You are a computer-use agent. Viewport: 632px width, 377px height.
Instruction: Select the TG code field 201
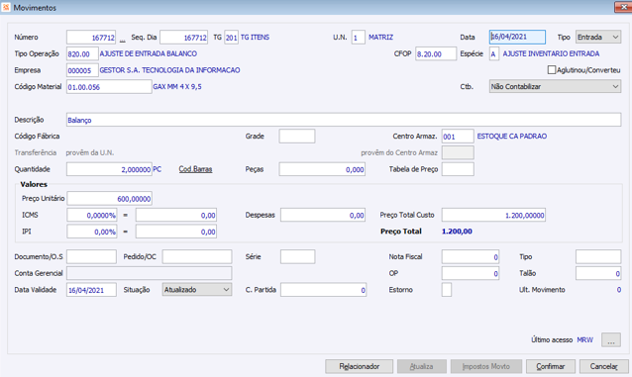tap(232, 37)
